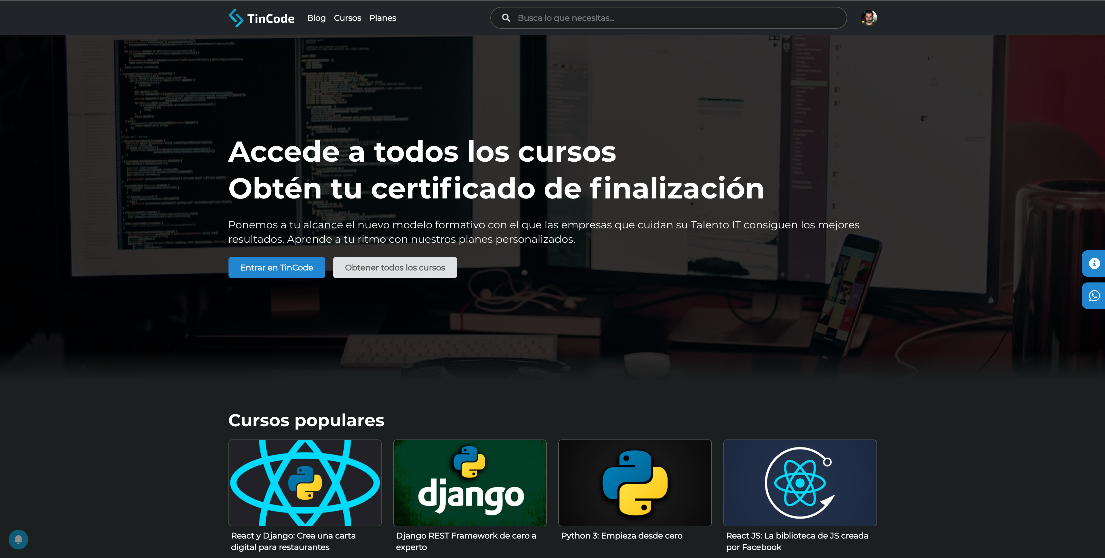Click the search magnifier icon

506,18
